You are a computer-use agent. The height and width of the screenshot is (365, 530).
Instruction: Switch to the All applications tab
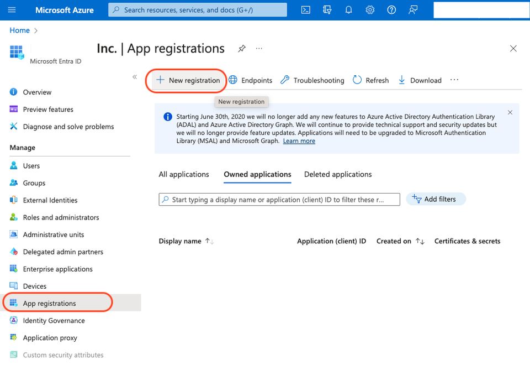[x=184, y=174]
